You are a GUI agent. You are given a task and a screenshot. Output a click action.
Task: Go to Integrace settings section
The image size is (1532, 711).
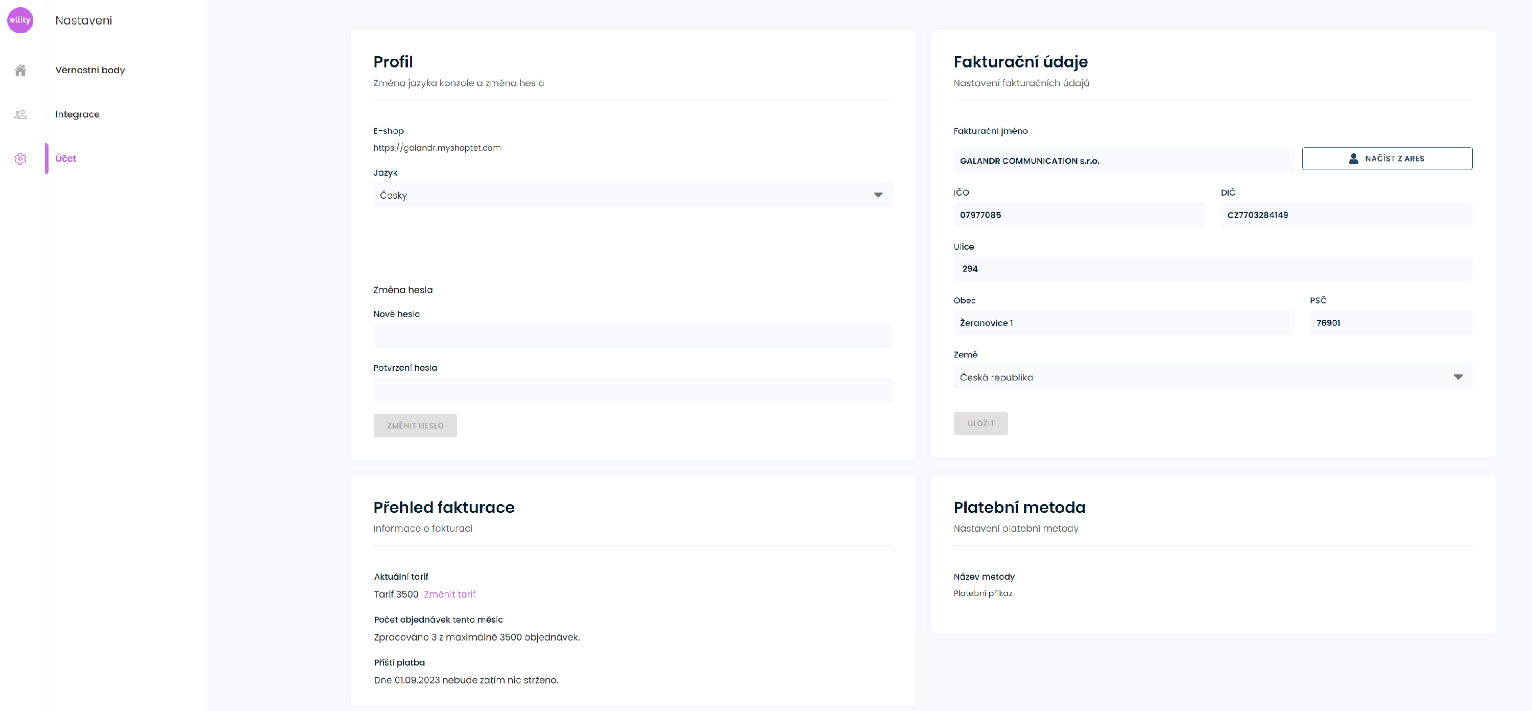pyautogui.click(x=77, y=114)
